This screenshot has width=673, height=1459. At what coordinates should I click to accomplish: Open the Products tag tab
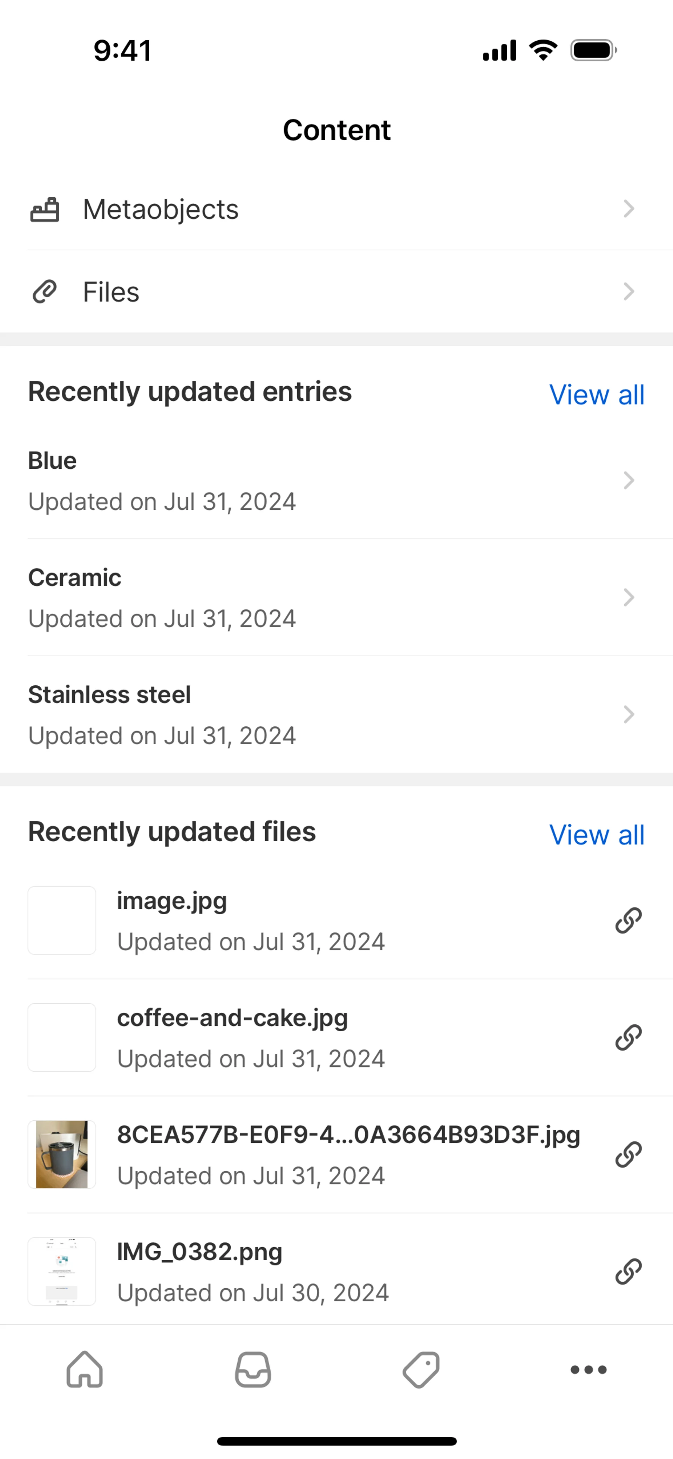[421, 1370]
